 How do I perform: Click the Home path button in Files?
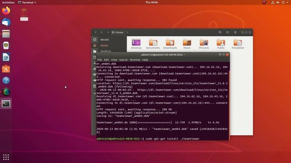tap(117, 32)
